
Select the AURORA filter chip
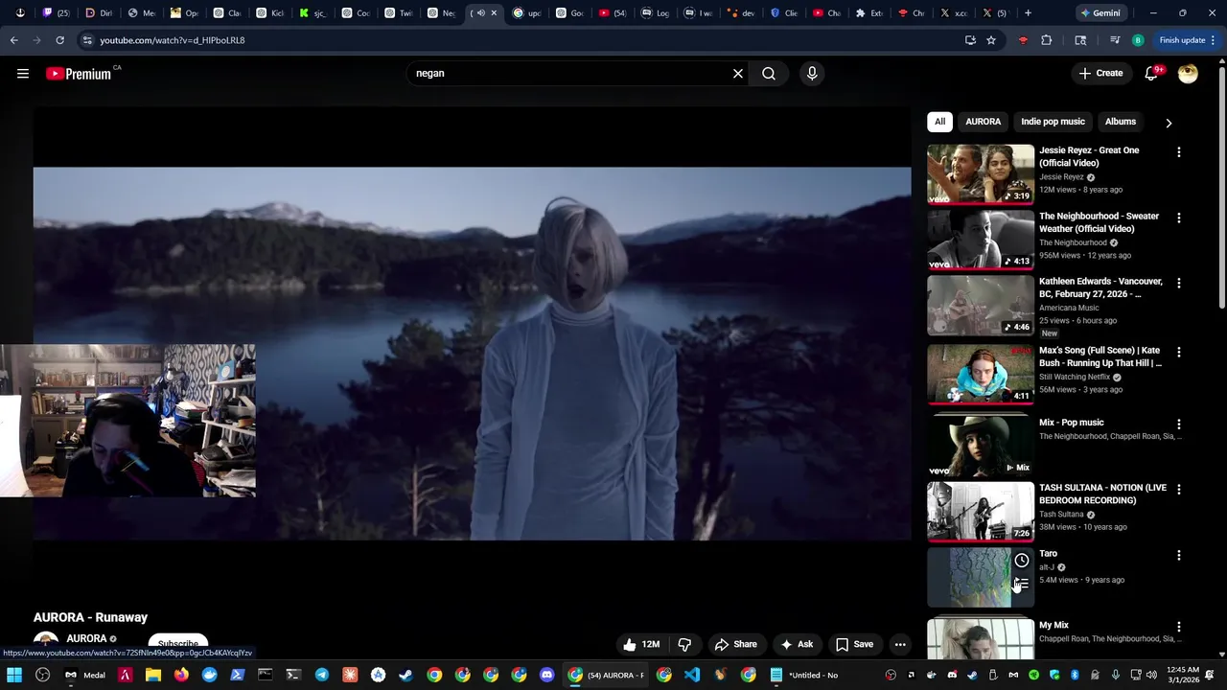click(x=983, y=122)
